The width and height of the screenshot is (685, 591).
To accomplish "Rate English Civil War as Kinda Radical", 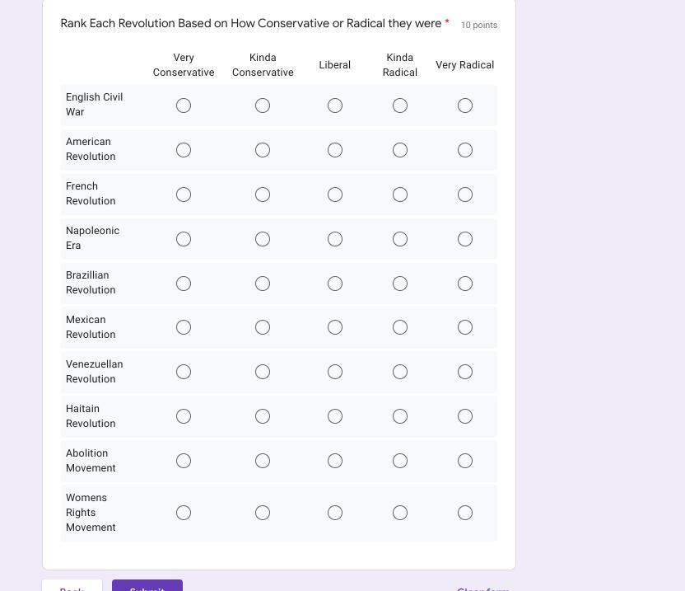I will pos(400,106).
